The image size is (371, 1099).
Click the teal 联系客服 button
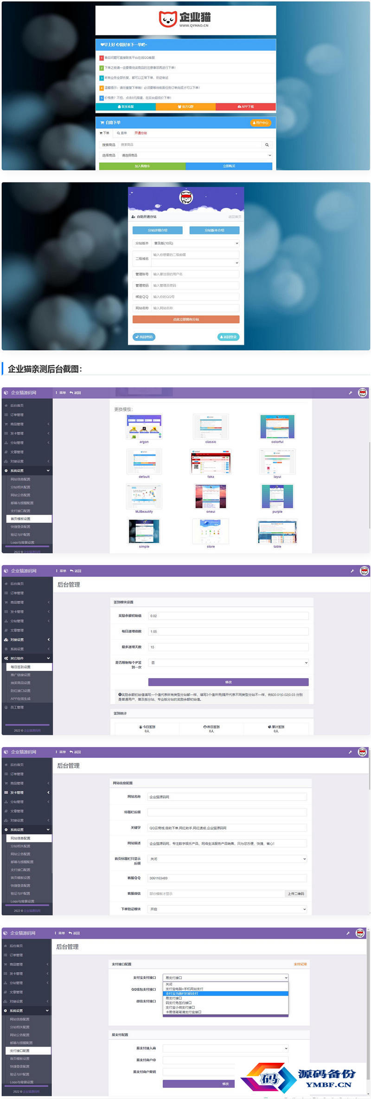(126, 106)
